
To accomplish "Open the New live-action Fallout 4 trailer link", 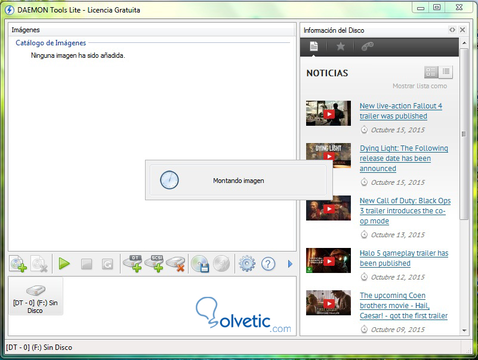I will tap(401, 111).
